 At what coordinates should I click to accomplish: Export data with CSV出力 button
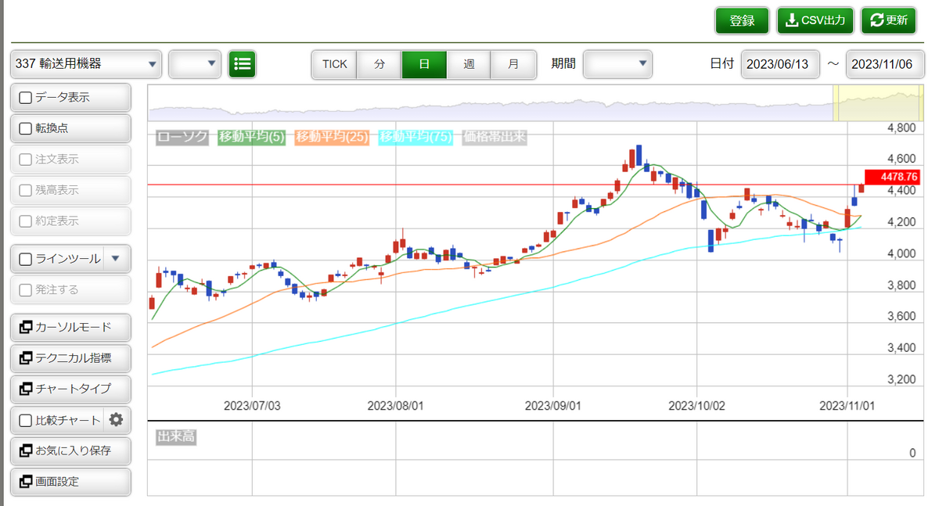click(x=815, y=21)
